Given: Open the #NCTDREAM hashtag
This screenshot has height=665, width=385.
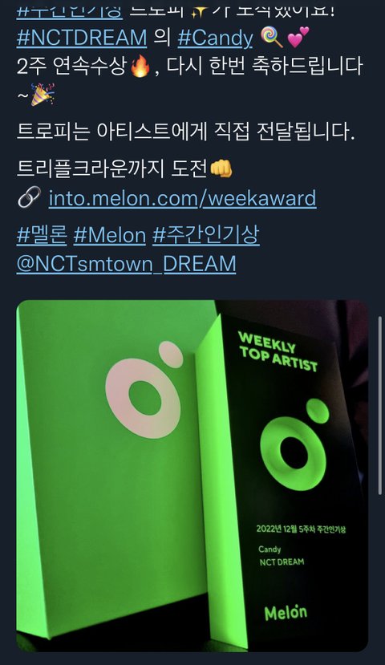Looking at the screenshot, I should [81, 38].
